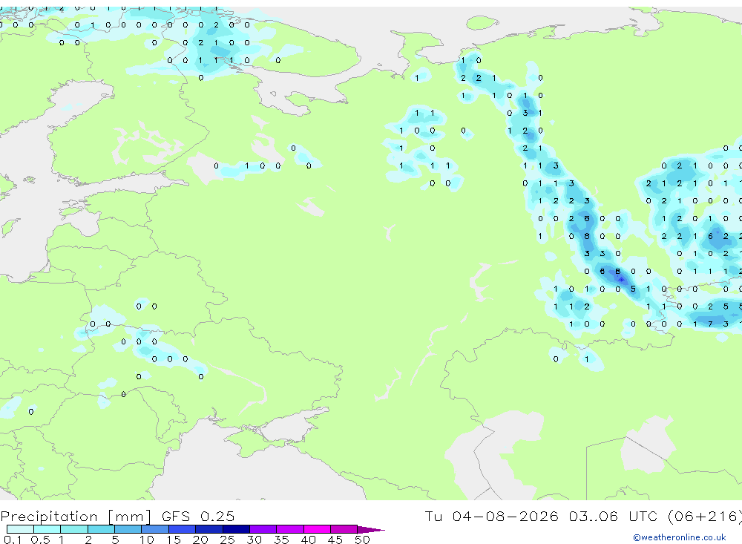Click the Tu 04-08-2026 date text
The width and height of the screenshot is (742, 544).
point(491,516)
